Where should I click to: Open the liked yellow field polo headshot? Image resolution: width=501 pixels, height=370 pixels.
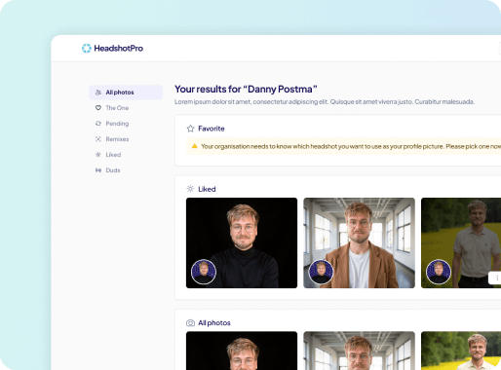pos(461,242)
